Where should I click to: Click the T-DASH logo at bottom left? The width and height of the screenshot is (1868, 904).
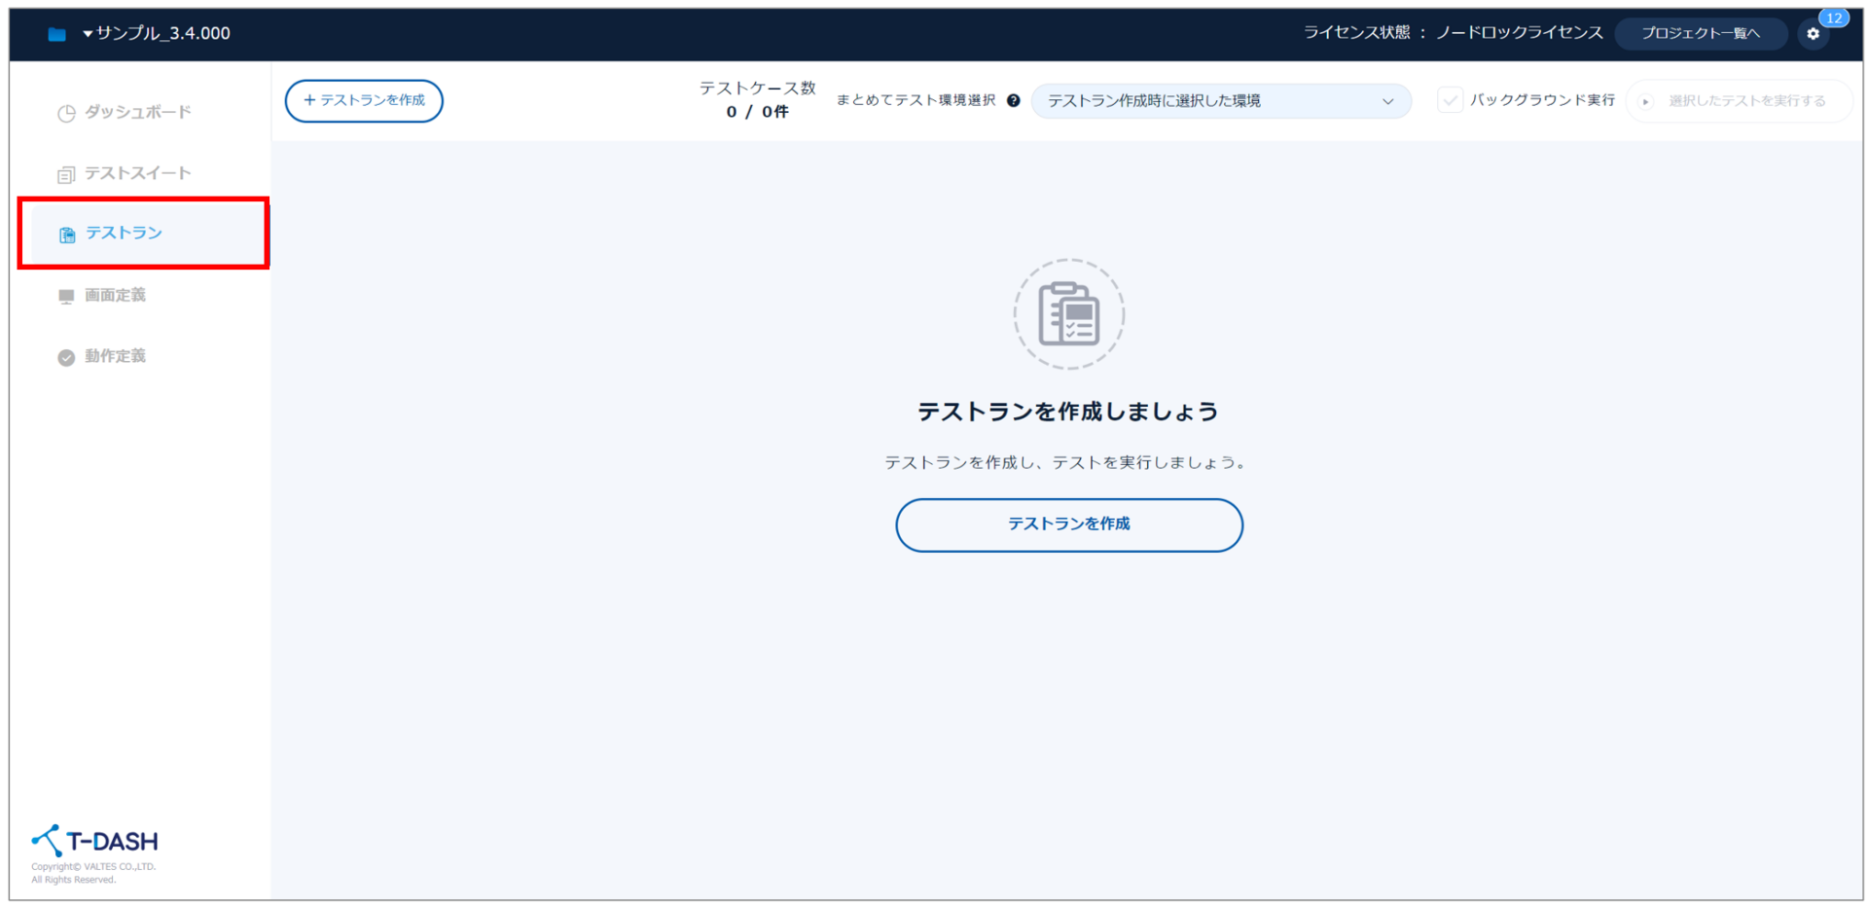click(94, 841)
